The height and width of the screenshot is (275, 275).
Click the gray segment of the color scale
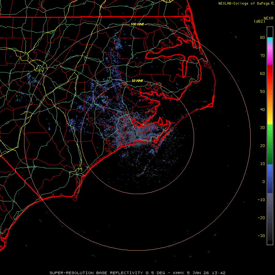[270, 217]
